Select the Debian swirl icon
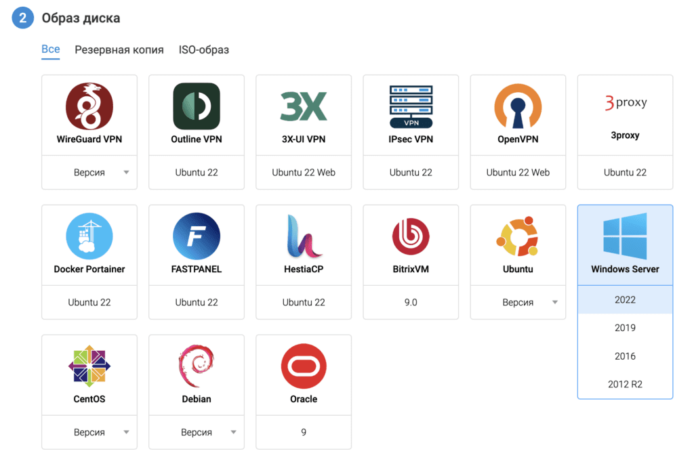Screen dimensions: 694x468 point(197,366)
